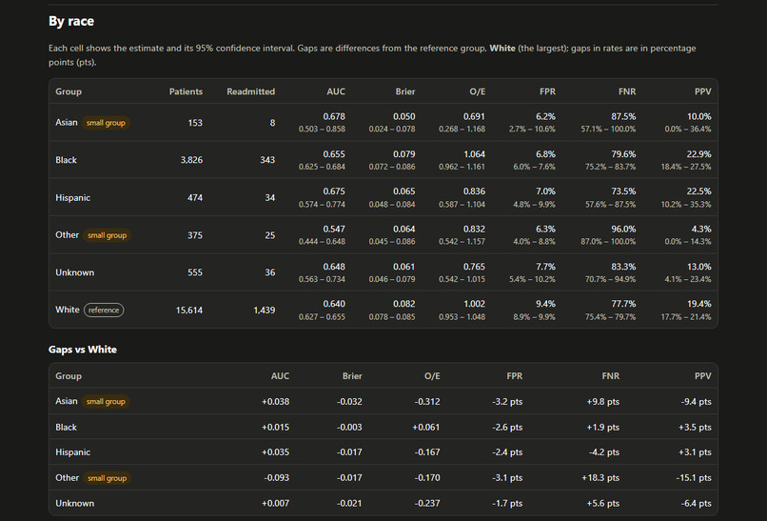Select the FPR header in the top table
This screenshot has height=521, width=767.
(x=547, y=91)
